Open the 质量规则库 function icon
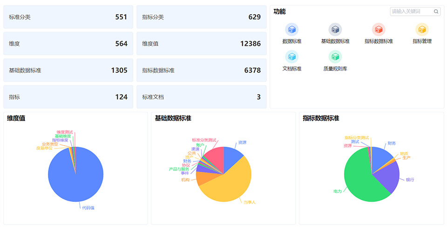This screenshot has width=447, height=232. [x=335, y=57]
